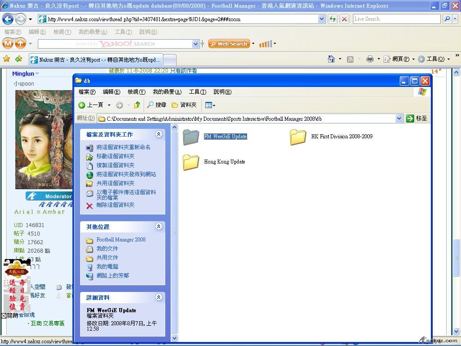The image size is (461, 346).
Task: Open the Hong Kong Update folder
Action: [191, 162]
